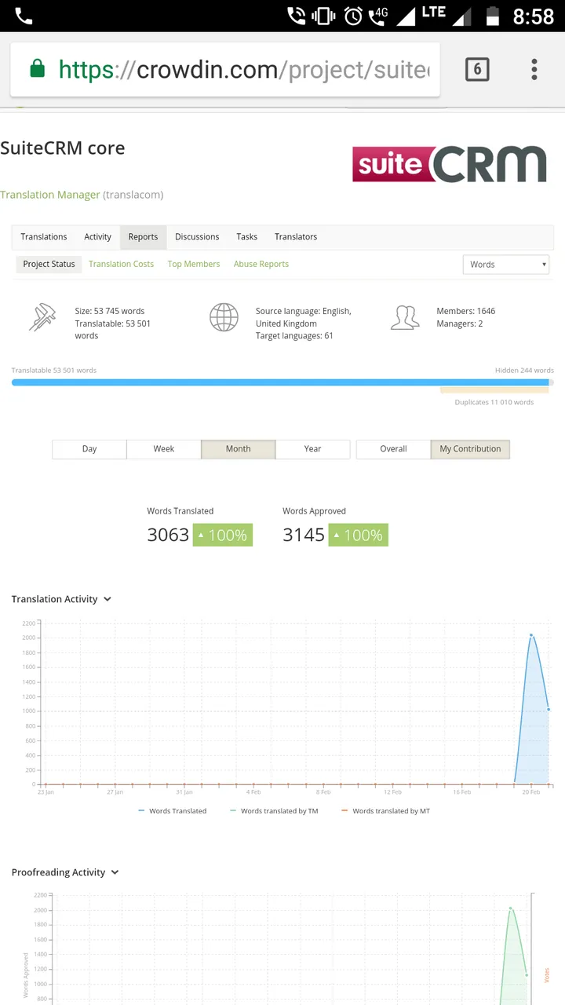Click the beige duplicates bar
The height and width of the screenshot is (1005, 565).
coord(494,390)
